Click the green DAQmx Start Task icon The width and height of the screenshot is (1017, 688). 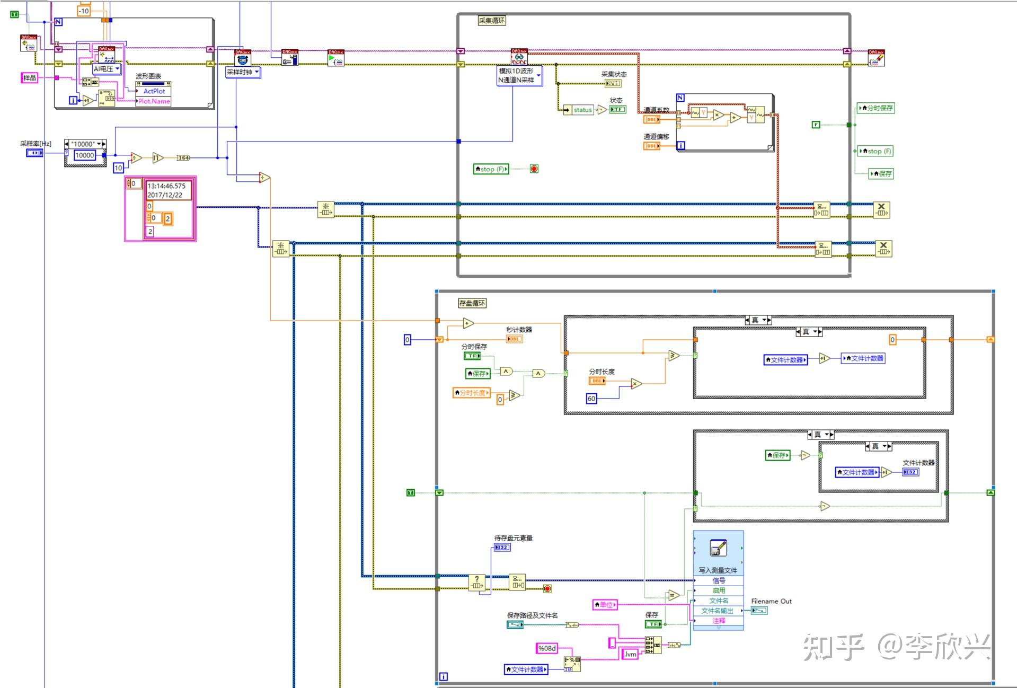tap(337, 58)
